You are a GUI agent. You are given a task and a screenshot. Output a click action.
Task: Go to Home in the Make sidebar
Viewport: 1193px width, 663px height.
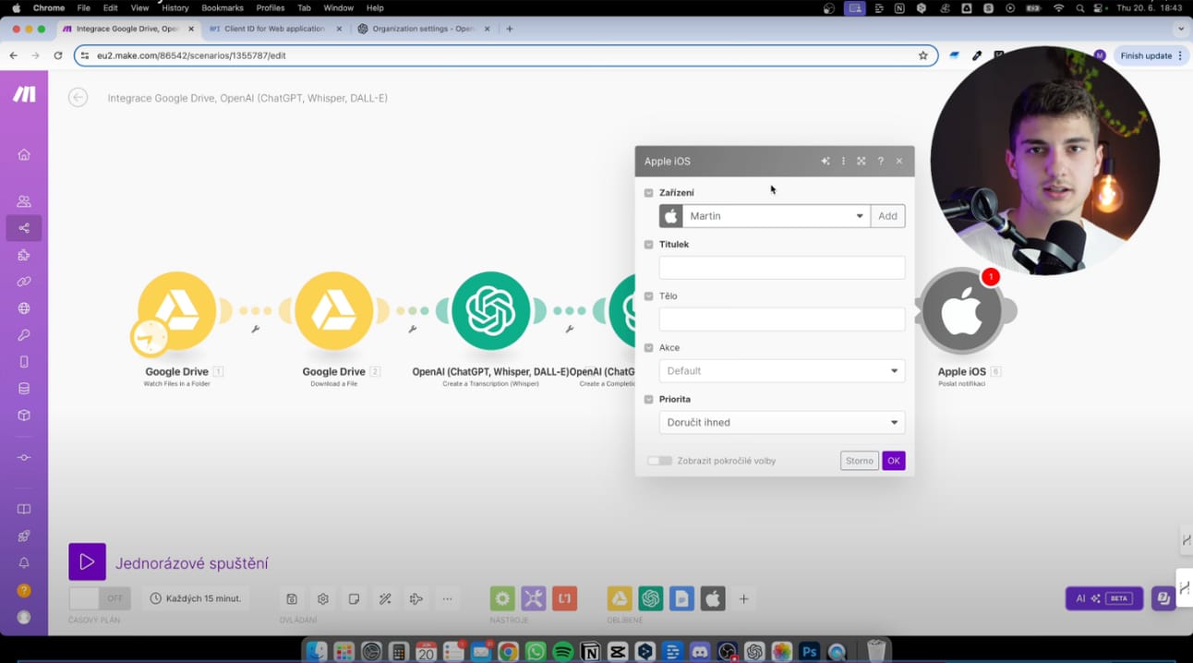(24, 154)
